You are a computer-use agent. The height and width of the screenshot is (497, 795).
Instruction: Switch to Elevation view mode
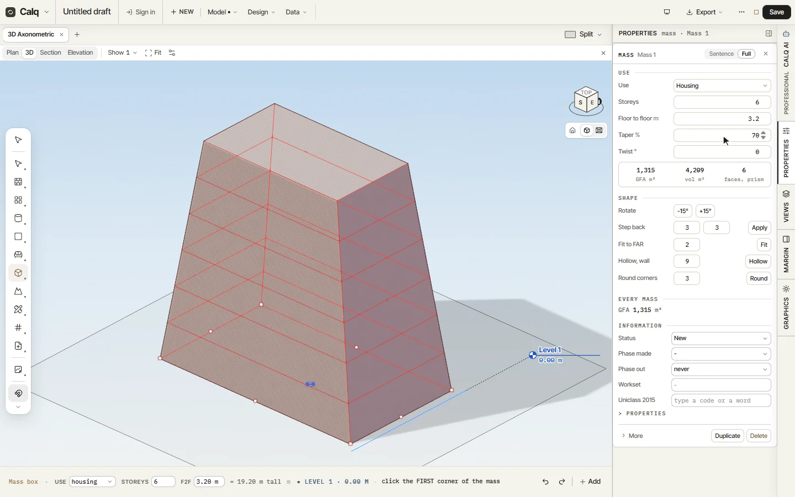[81, 53]
